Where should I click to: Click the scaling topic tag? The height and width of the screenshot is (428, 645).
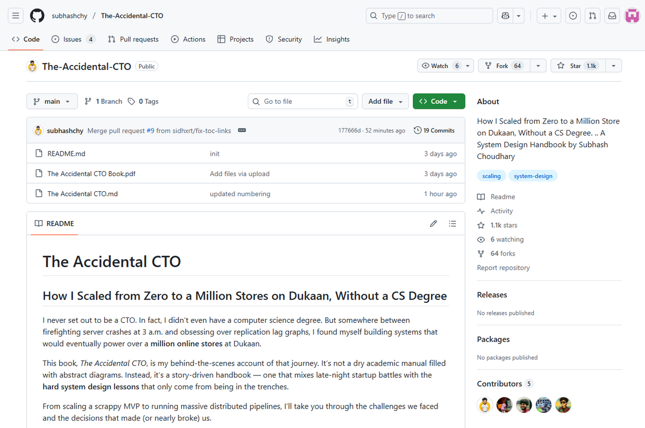(491, 176)
